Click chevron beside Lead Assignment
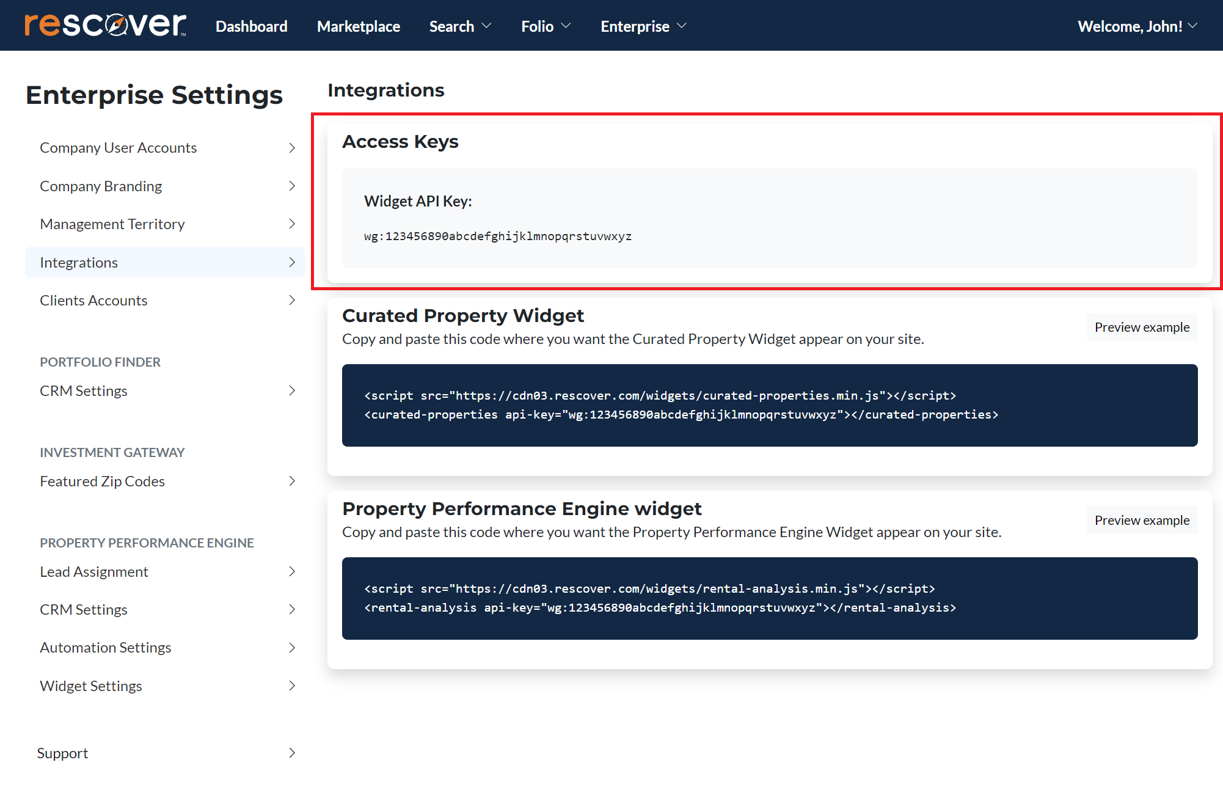 292,571
